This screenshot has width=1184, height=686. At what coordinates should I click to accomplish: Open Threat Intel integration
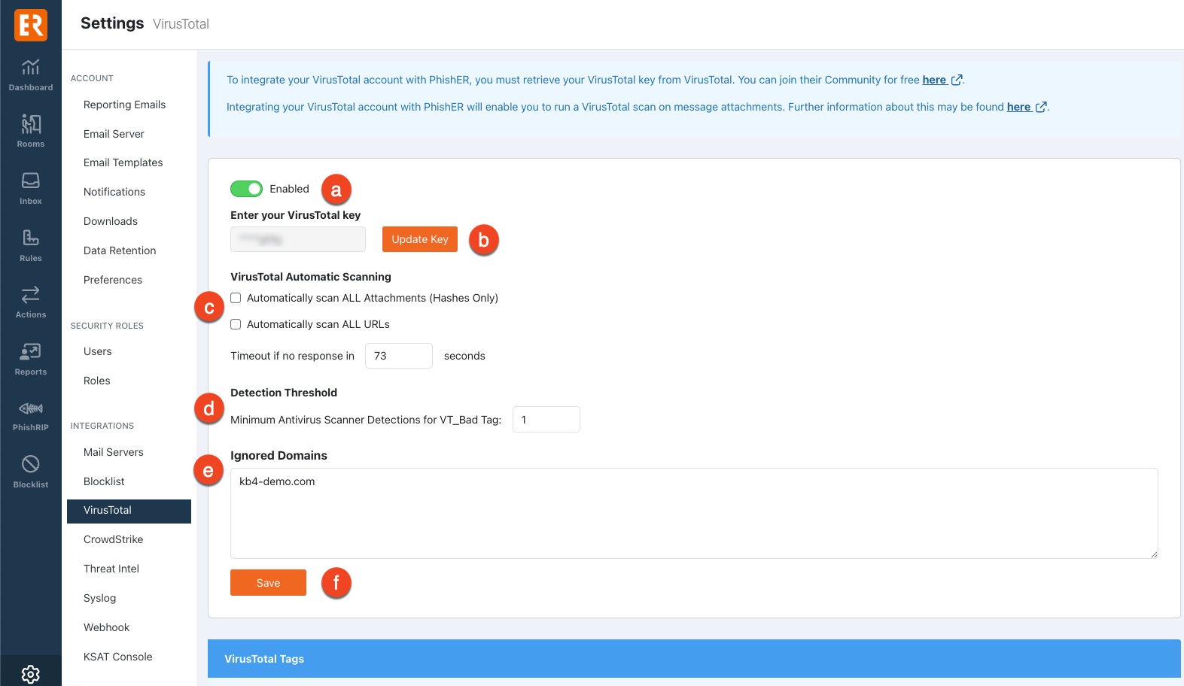pyautogui.click(x=111, y=569)
